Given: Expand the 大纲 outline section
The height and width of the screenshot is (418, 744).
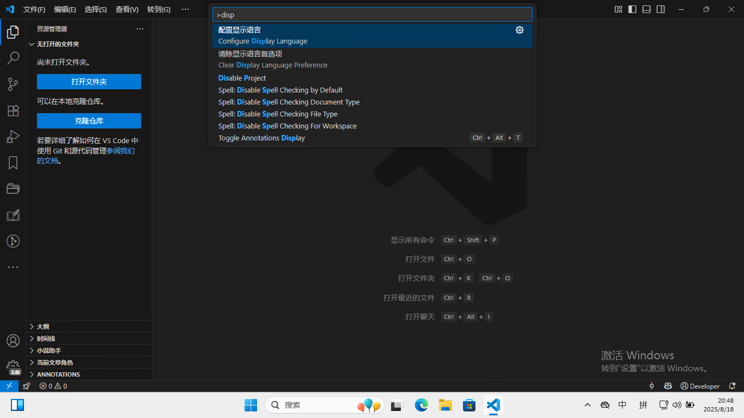Looking at the screenshot, I should pos(43,327).
